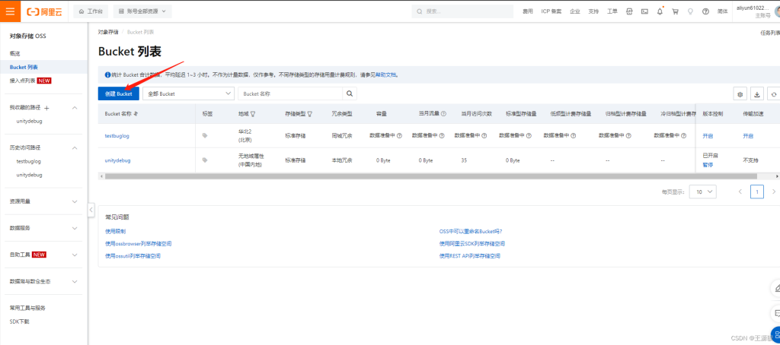
Task: Focus the Bucket 名称 search field
Action: pos(290,93)
